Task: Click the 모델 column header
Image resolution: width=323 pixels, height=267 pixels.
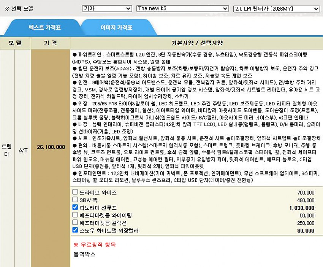Action: [15, 43]
